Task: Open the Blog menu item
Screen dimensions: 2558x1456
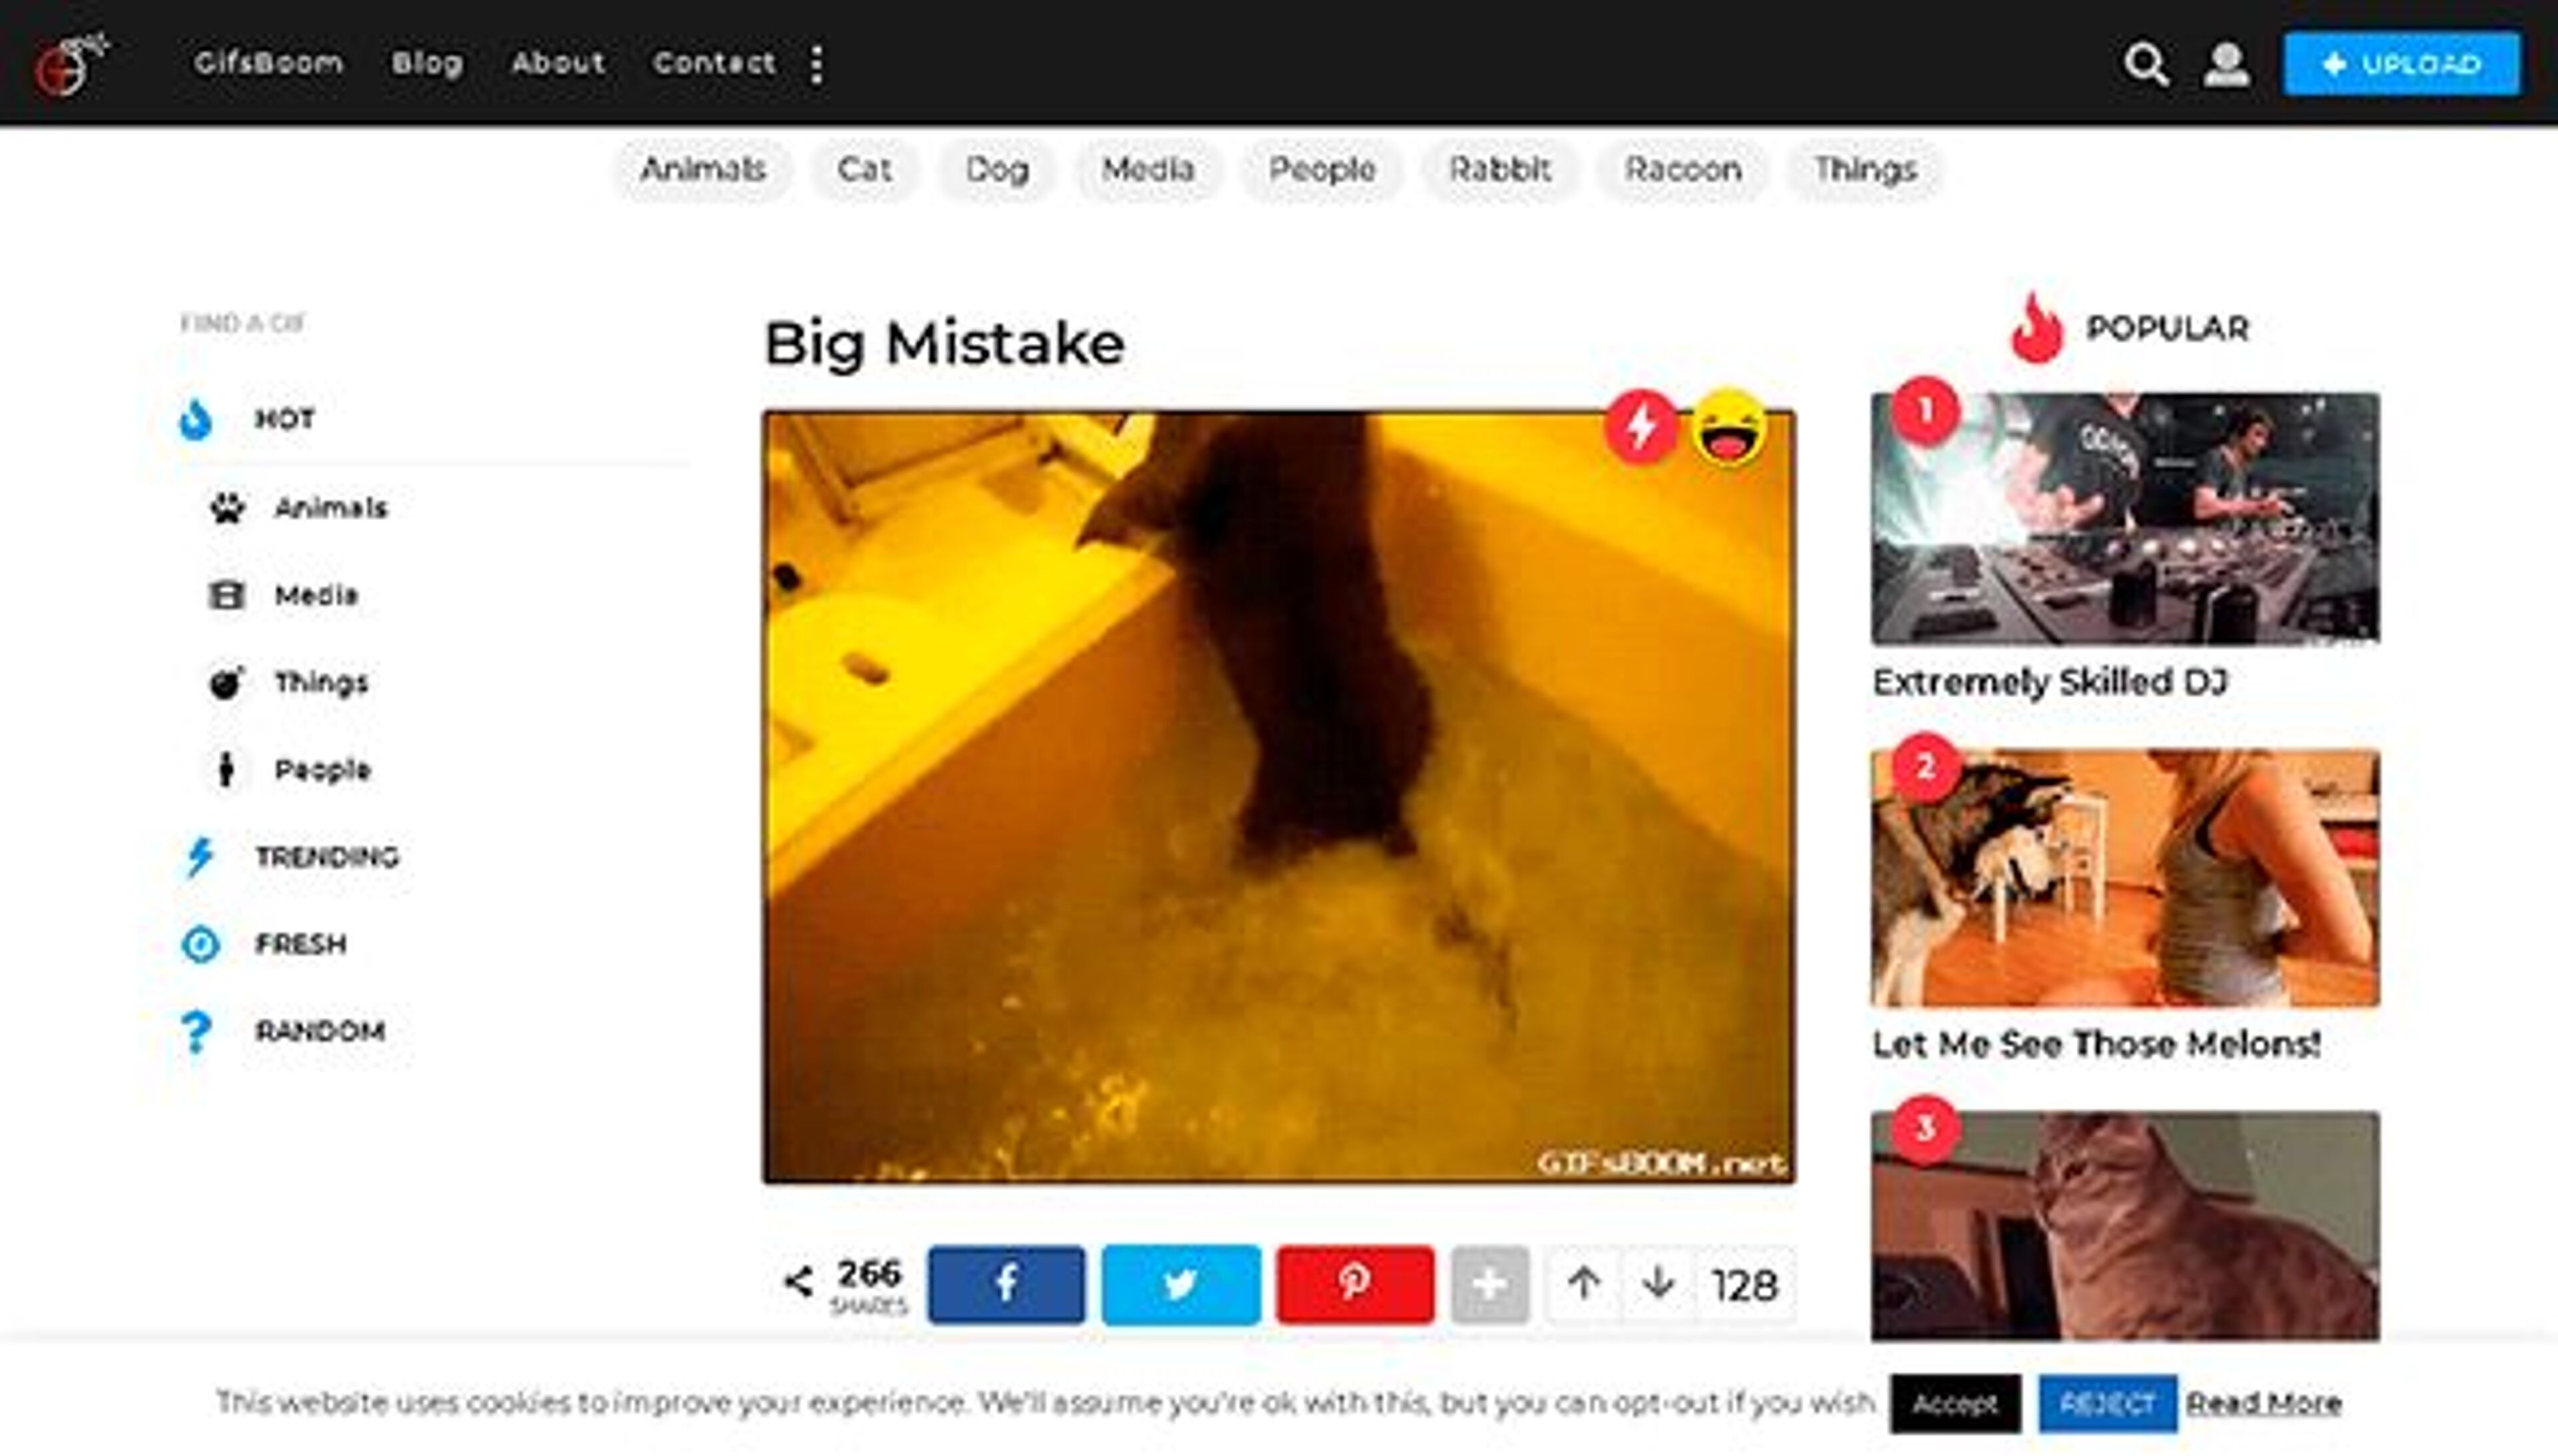Action: [x=426, y=63]
